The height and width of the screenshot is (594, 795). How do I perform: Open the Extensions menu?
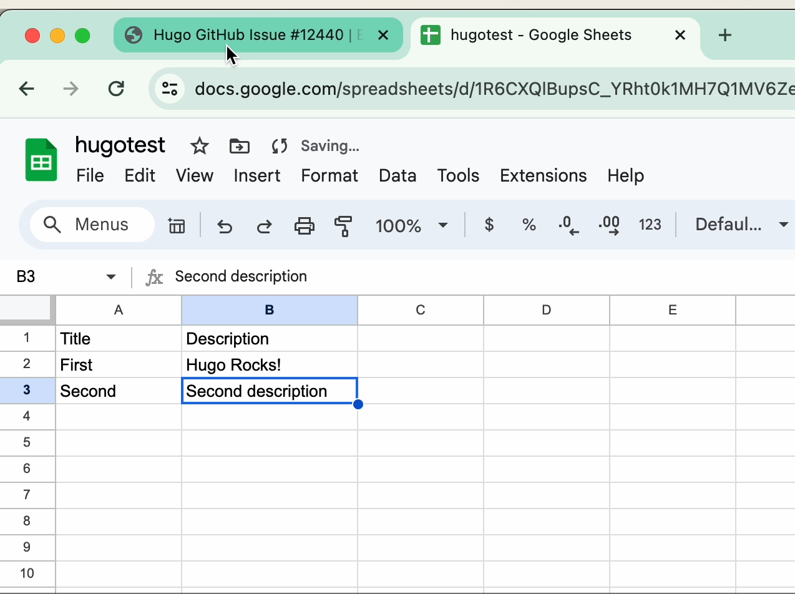click(543, 176)
